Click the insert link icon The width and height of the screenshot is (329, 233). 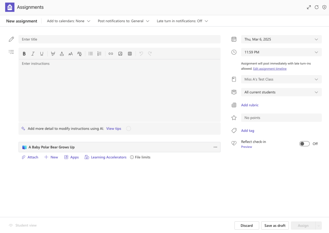point(111,54)
